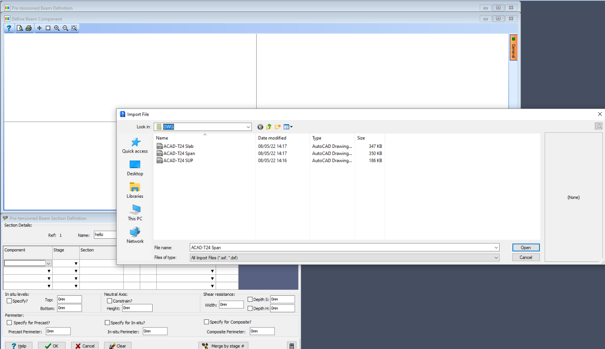Open Libraries in the places bar
This screenshot has height=349, width=605.
tap(135, 191)
